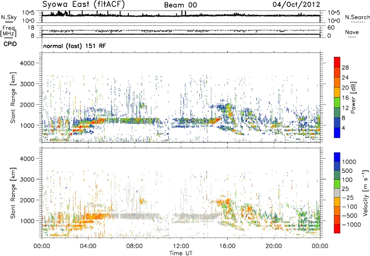The height and width of the screenshot is (256, 370).
Task: Click the "-500" velocity colorbar label
Action: 350,215
